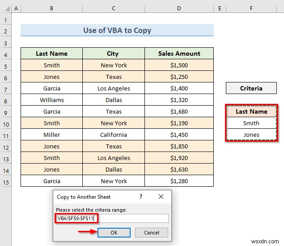Screen dimensions: 284x246
Task: Click the criteria range input field
Action: pyautogui.click(x=112, y=218)
